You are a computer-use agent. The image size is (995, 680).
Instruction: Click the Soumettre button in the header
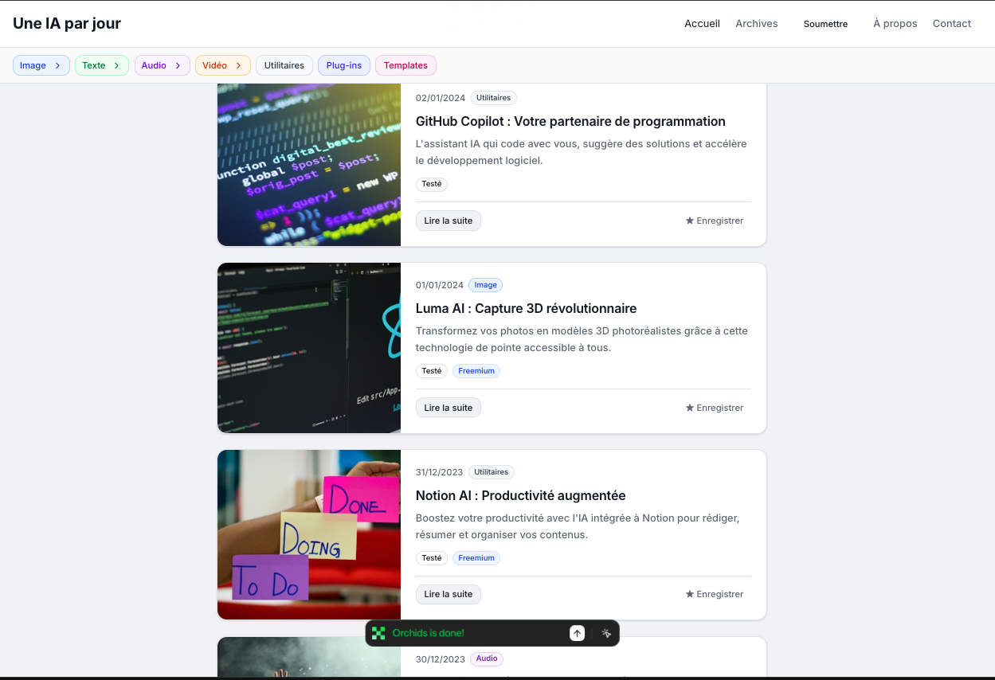(825, 24)
